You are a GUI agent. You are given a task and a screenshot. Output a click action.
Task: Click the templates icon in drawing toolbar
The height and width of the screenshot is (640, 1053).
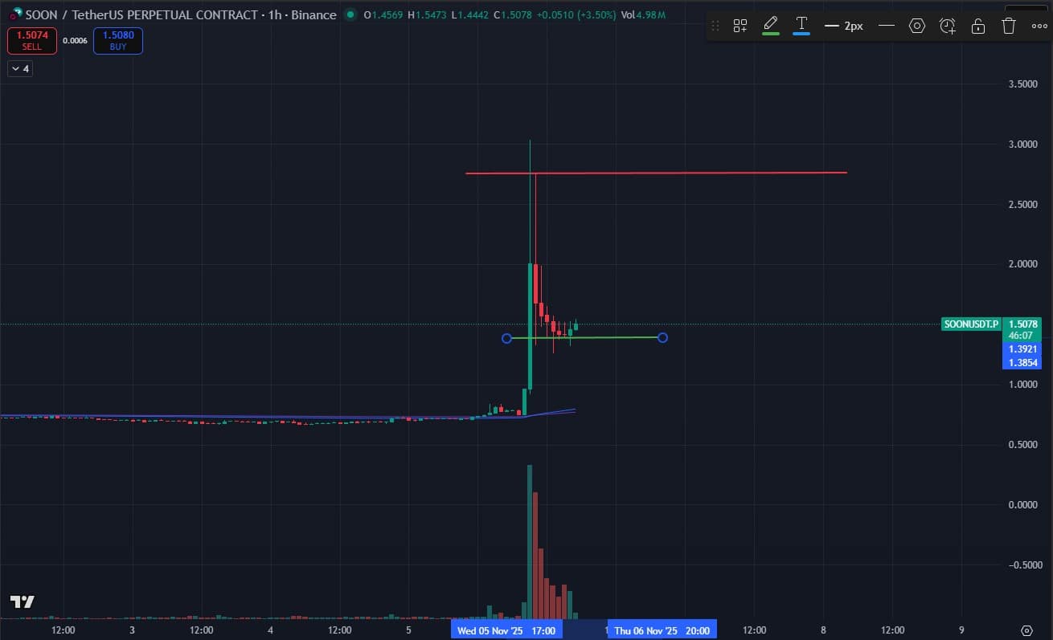coord(740,26)
